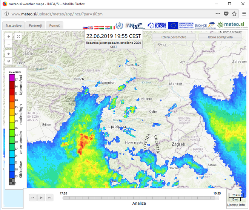Click the Analiza label
The height and width of the screenshot is (210, 249).
pos(139,203)
